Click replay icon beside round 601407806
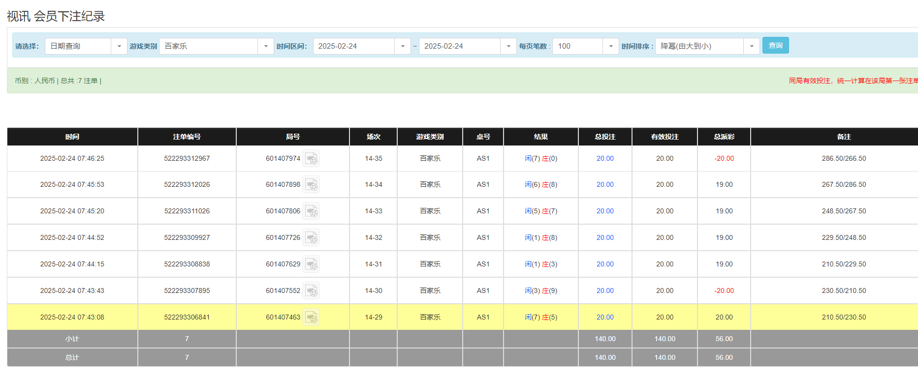Viewport: 918px width, 378px height. pyautogui.click(x=311, y=211)
